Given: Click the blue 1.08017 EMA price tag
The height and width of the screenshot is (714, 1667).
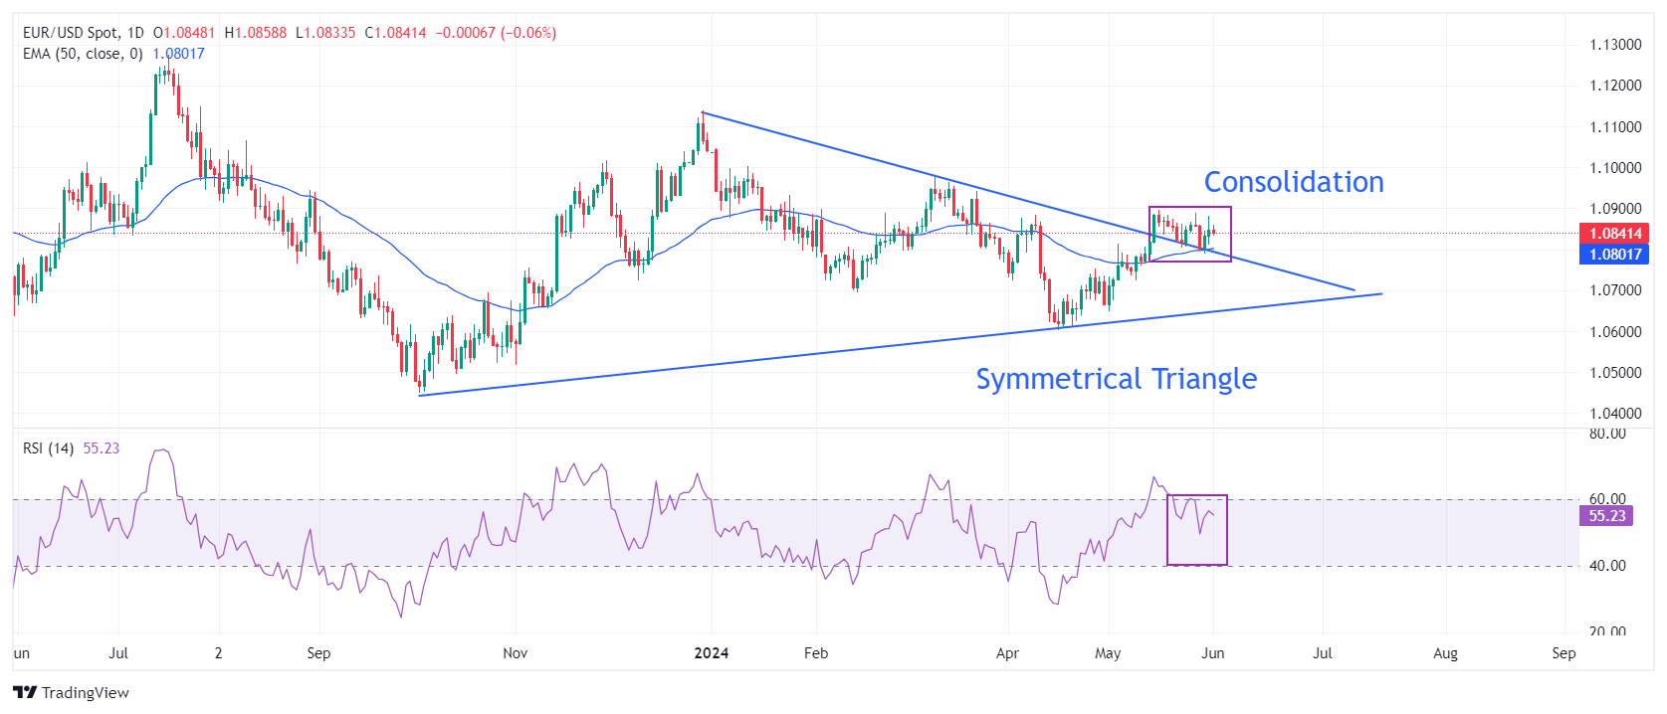Looking at the screenshot, I should [1613, 255].
